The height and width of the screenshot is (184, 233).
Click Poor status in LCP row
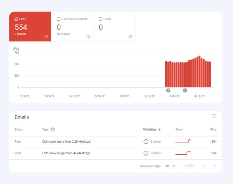[x=18, y=153]
